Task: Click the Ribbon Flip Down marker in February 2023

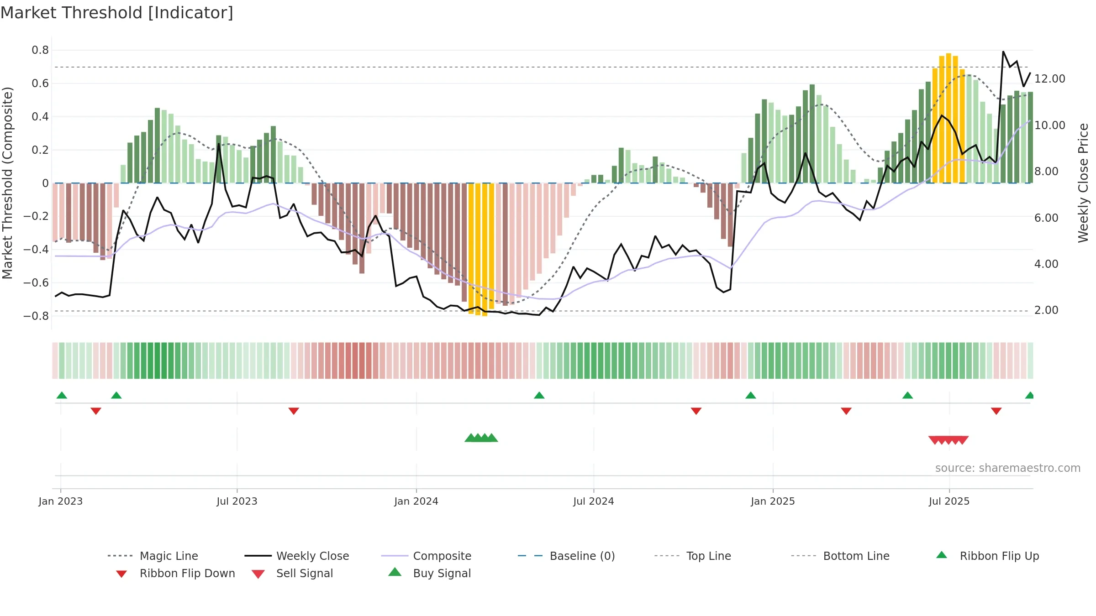Action: click(96, 411)
